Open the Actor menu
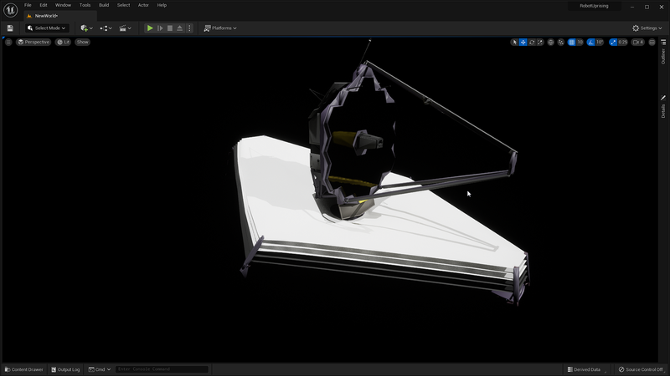The height and width of the screenshot is (376, 670). click(x=143, y=5)
